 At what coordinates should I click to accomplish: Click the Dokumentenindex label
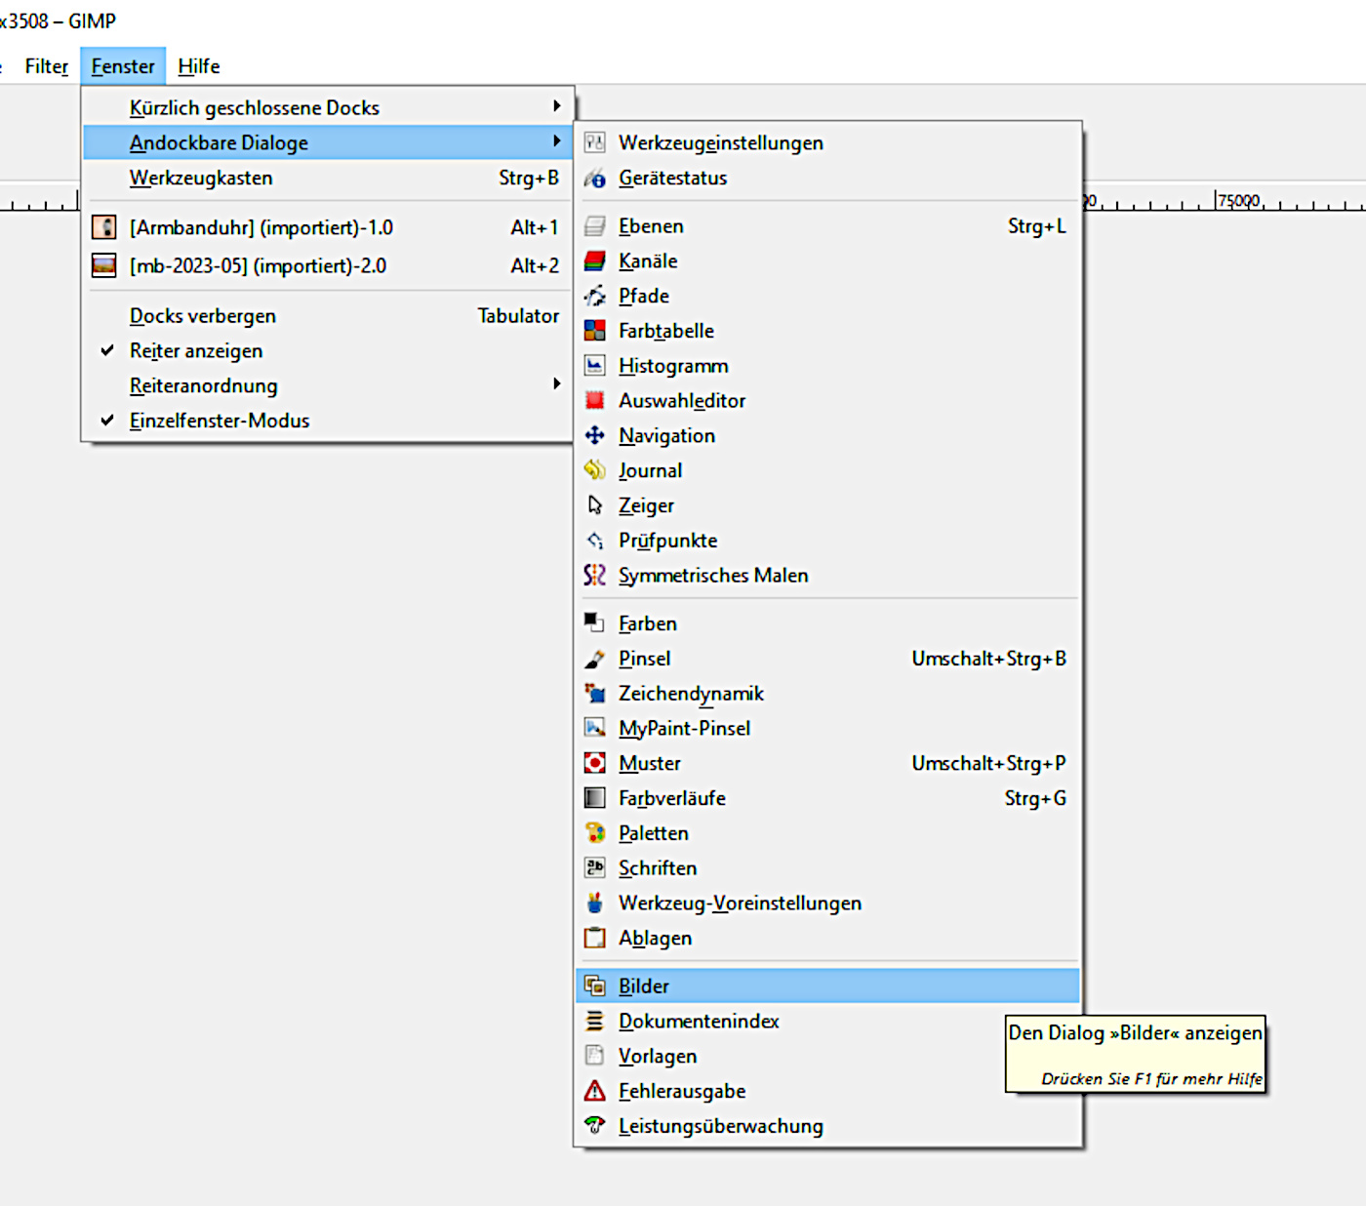pos(699,1022)
